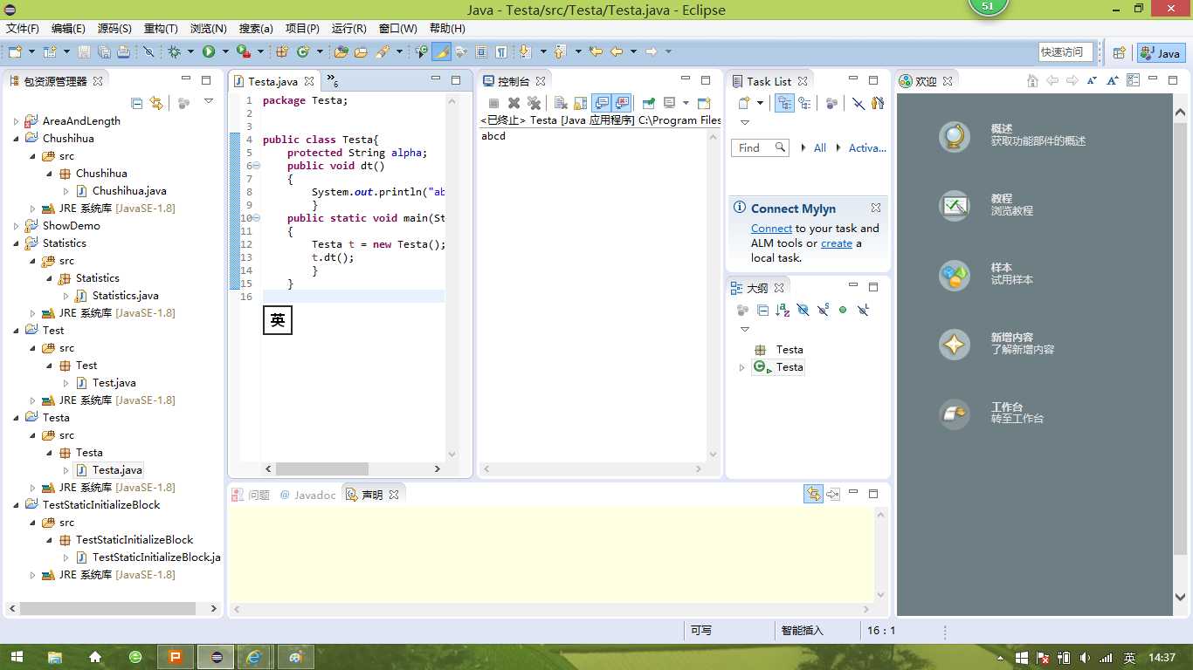This screenshot has width=1193, height=670.
Task: Click collapse all icon in package explorer
Action: (137, 103)
